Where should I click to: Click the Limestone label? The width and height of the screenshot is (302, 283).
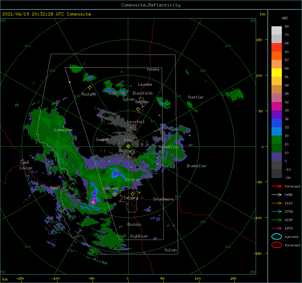tap(63, 130)
